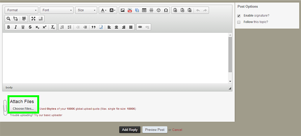Insert a bulleted list
This screenshot has height=136, width=301.
coord(70,27)
